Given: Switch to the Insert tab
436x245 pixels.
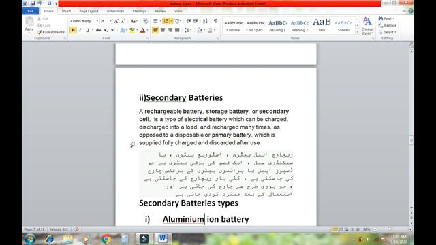Looking at the screenshot, I should 66,11.
